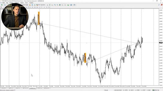Tile chart windows with grid icon
The image size is (163, 91).
(x=60, y=5)
